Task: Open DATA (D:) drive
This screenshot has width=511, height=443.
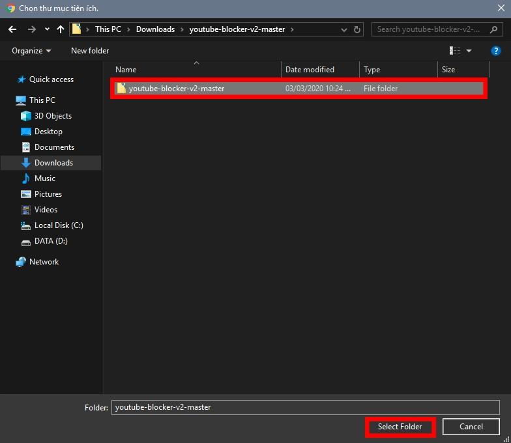Action: (x=51, y=241)
